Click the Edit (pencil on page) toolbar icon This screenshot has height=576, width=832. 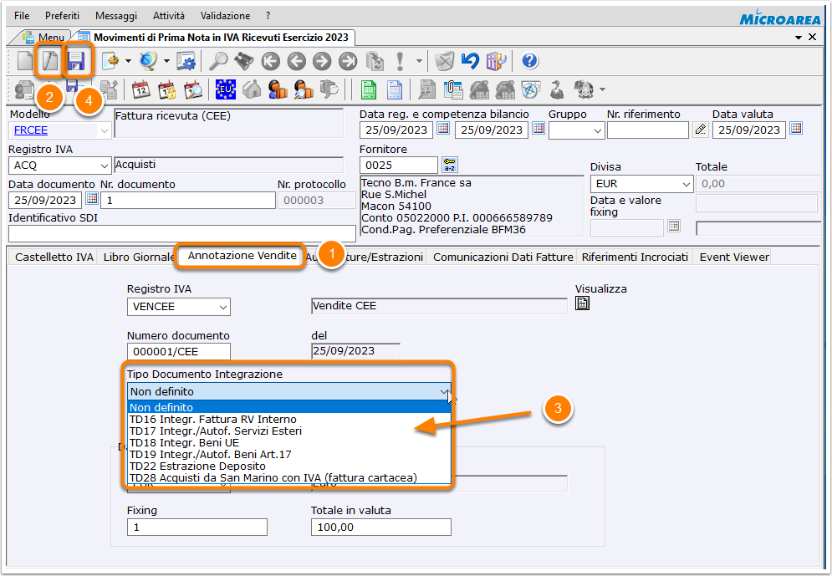pos(50,61)
